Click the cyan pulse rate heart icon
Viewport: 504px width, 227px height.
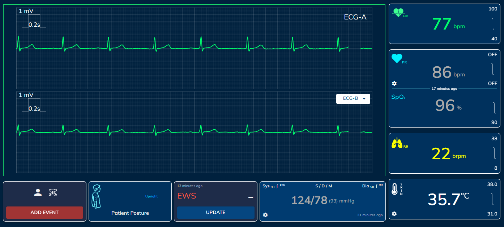pos(397,58)
